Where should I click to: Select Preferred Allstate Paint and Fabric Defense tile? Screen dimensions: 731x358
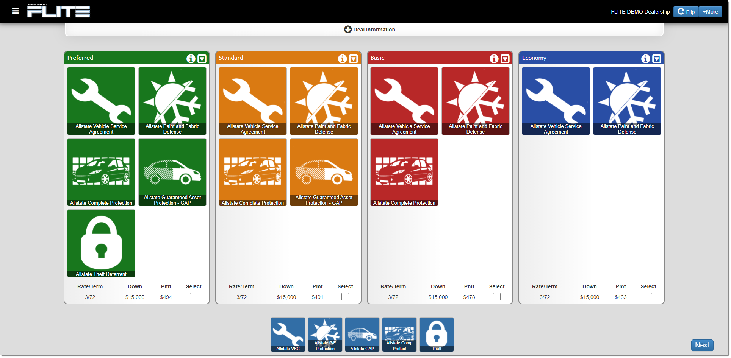pos(172,101)
